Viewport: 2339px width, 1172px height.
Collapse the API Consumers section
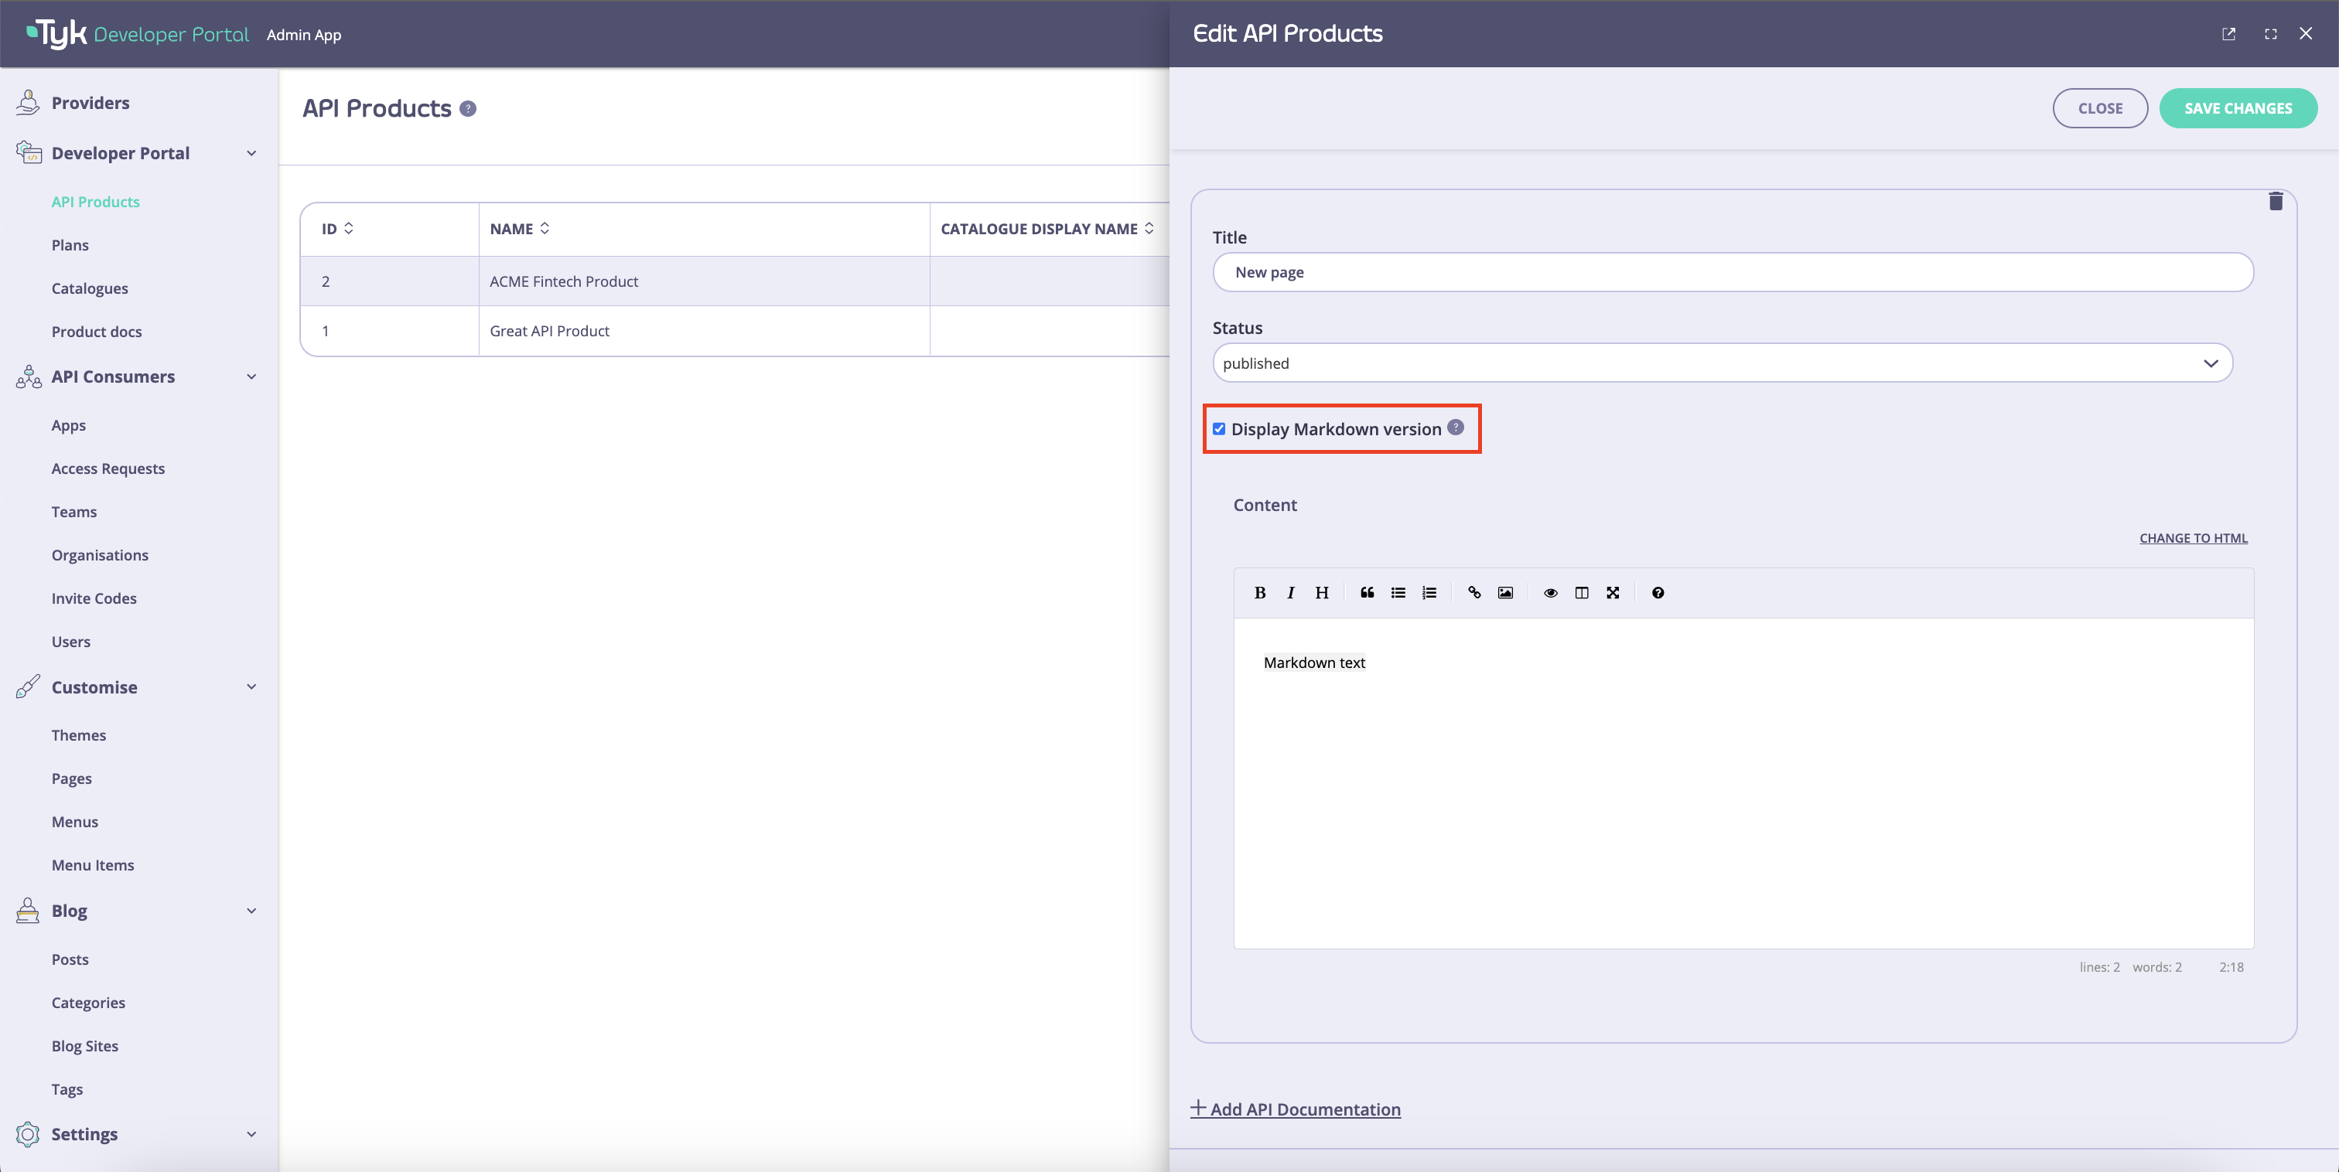point(251,376)
